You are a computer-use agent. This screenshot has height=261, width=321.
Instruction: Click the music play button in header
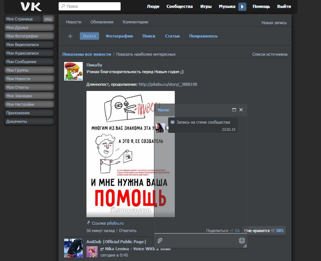coord(242,7)
